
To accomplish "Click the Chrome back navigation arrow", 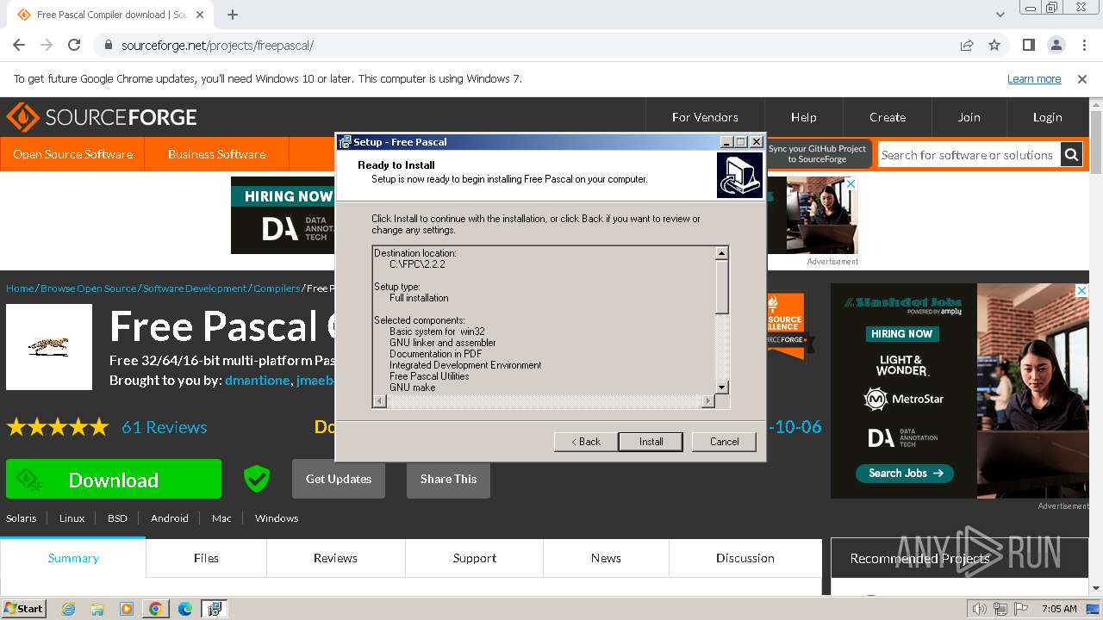I will [19, 45].
